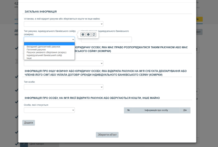Collapse the 'Тип рахунка' dropdown
The image size is (218, 147).
49,40
